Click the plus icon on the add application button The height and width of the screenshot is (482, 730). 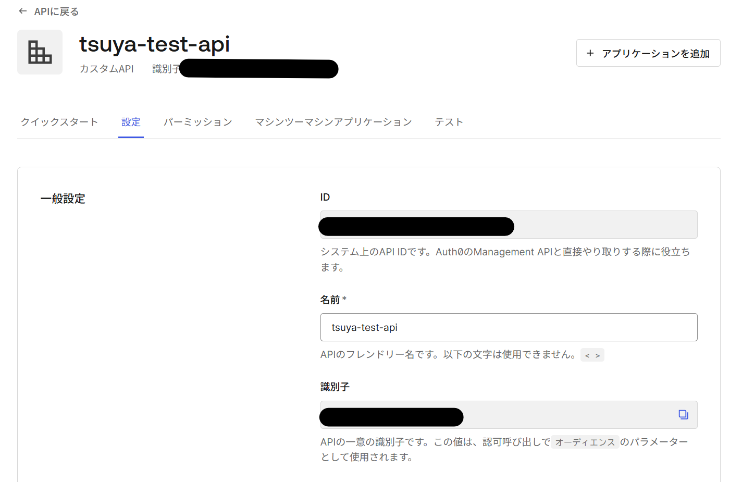tap(590, 53)
